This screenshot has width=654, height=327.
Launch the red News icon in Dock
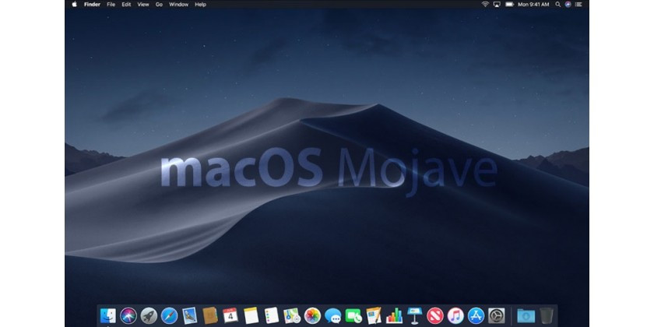coord(435,316)
